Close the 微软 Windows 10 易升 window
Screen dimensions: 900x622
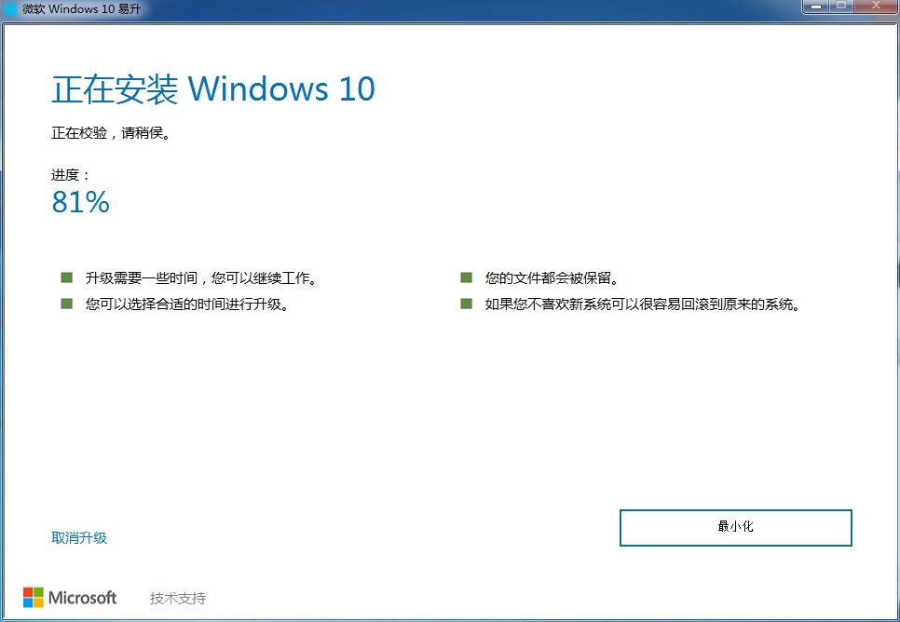[x=876, y=7]
